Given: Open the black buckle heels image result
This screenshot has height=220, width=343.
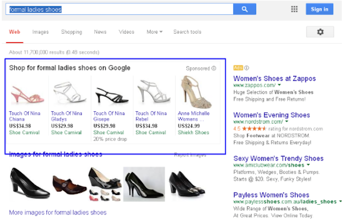Looking at the screenshot, I should [x=187, y=183].
